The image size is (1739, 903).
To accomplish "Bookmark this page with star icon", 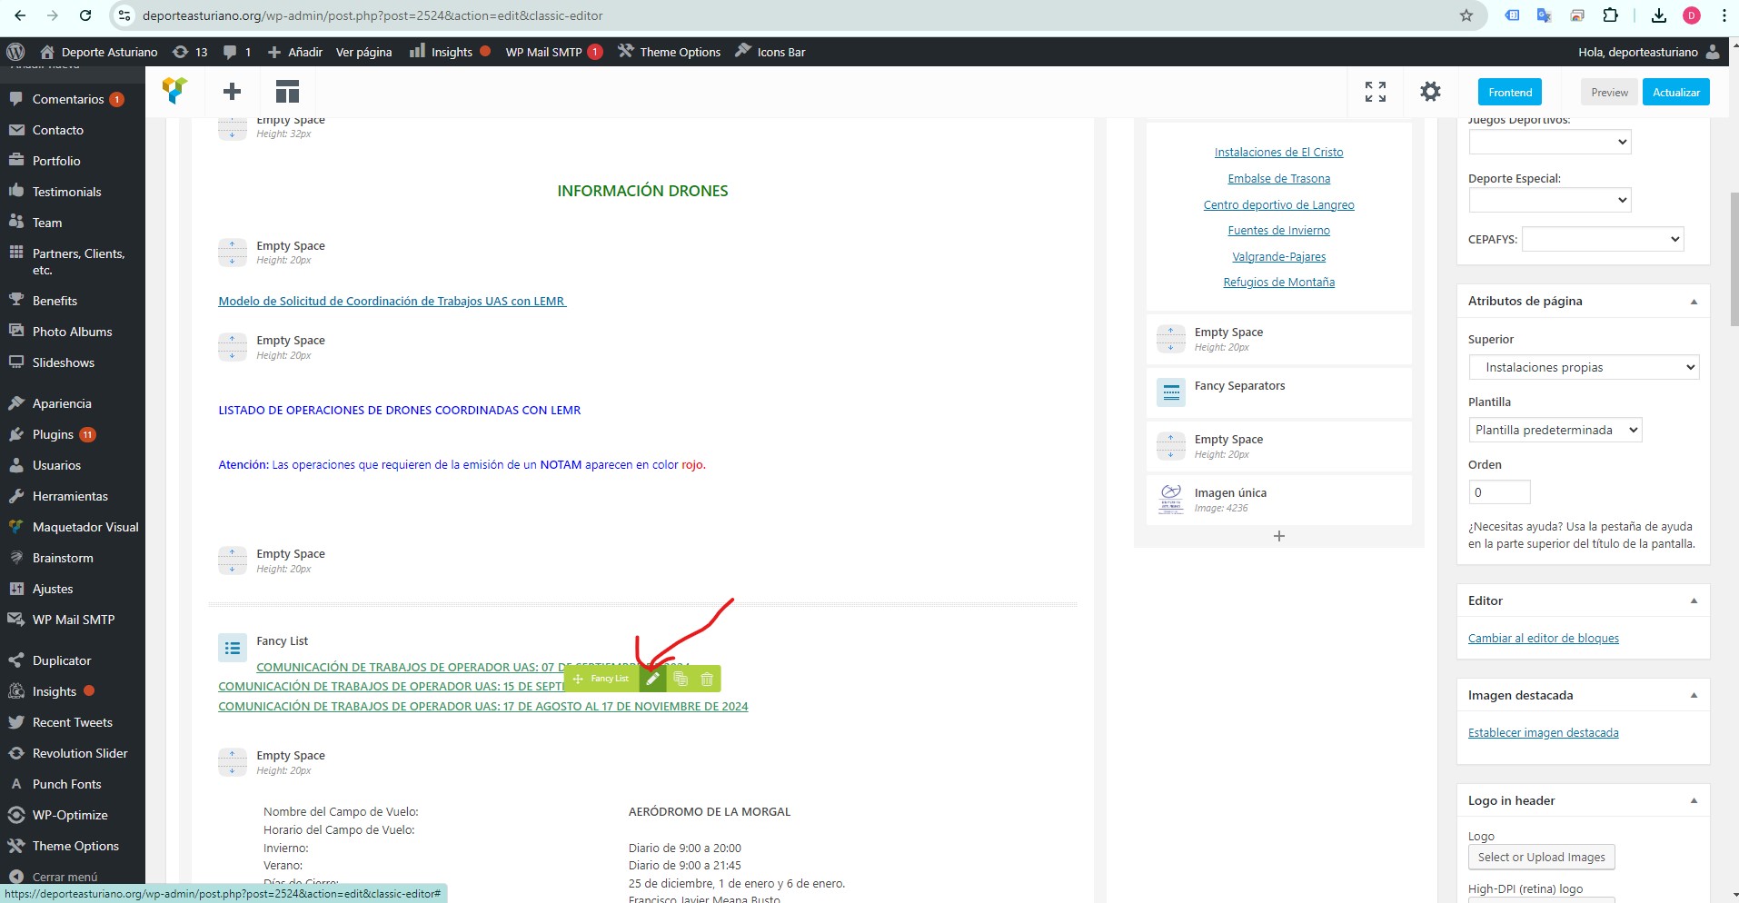I will point(1466,15).
